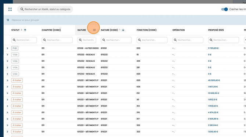This screenshot has width=246, height=137.
Task: Click the search icon in the NATURE (CODE) filter
Action: (104, 40)
